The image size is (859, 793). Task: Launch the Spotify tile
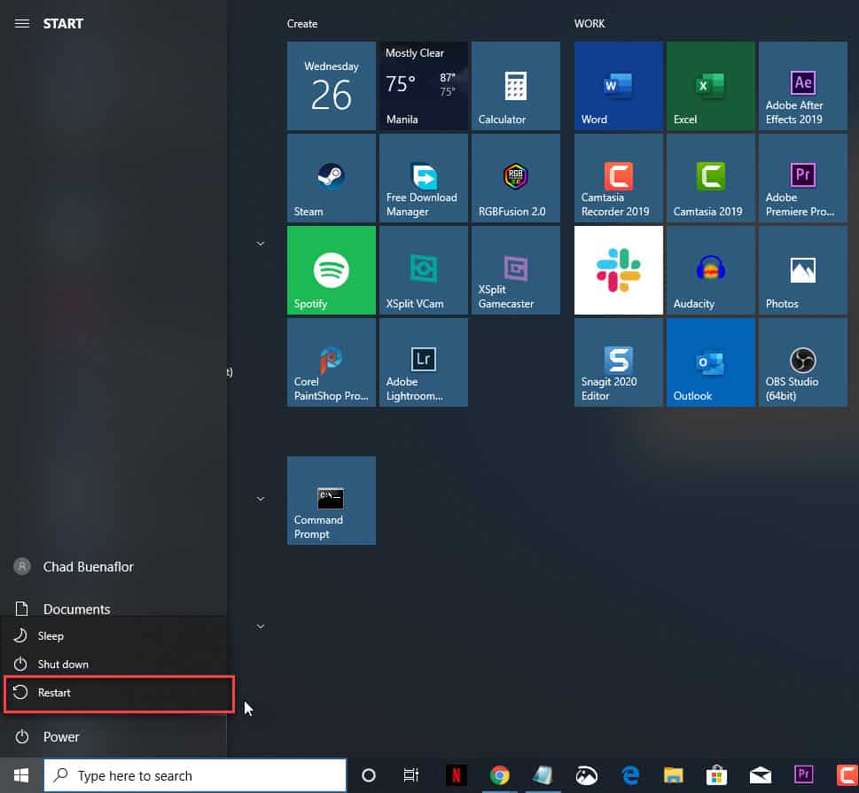[332, 270]
